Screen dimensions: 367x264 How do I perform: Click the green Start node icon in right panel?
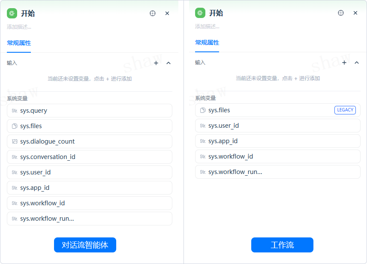tap(200, 13)
